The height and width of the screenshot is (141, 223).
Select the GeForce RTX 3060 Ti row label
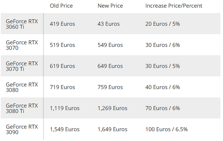tap(22, 24)
